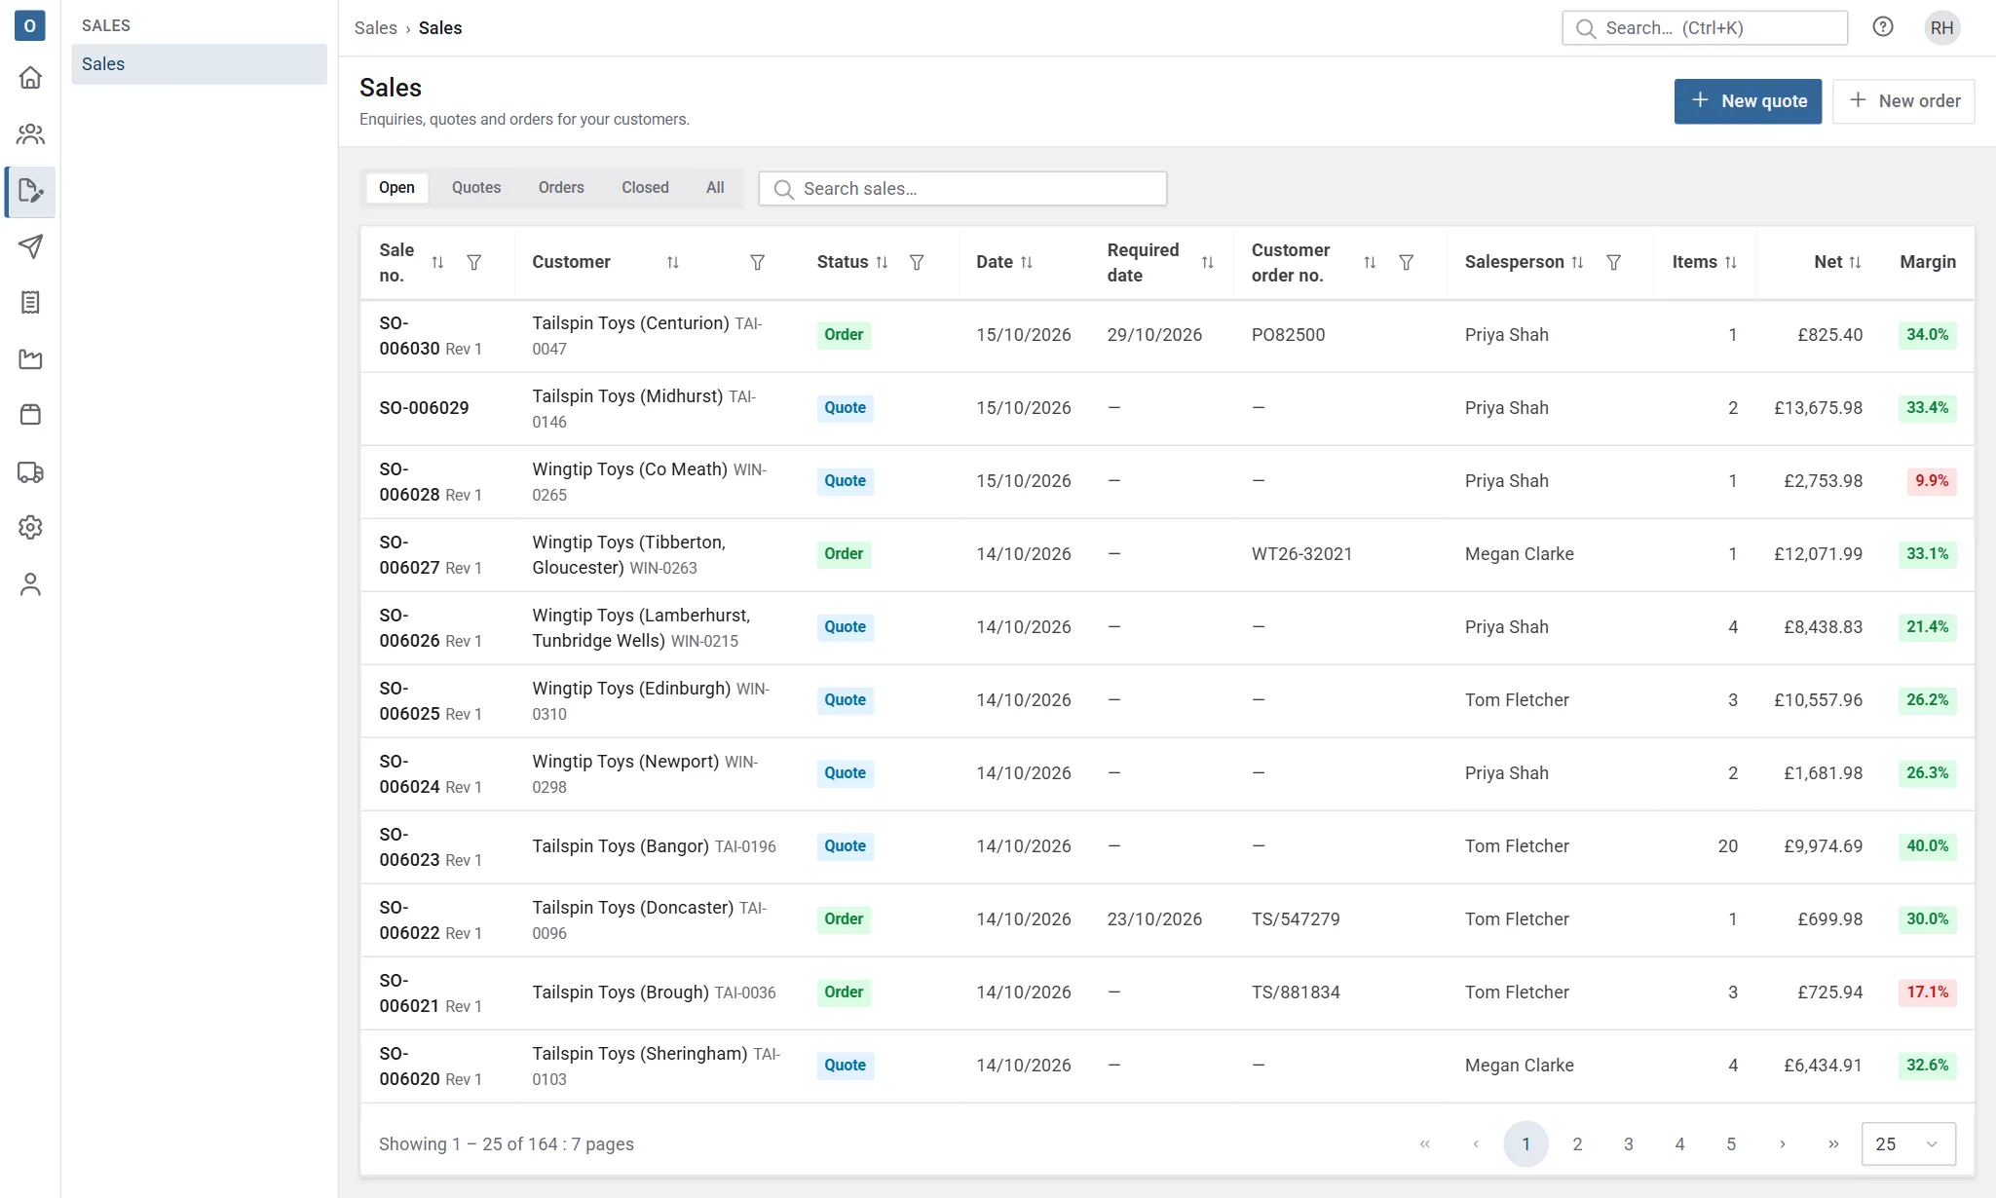Switch to the Orders tab

pos(561,188)
